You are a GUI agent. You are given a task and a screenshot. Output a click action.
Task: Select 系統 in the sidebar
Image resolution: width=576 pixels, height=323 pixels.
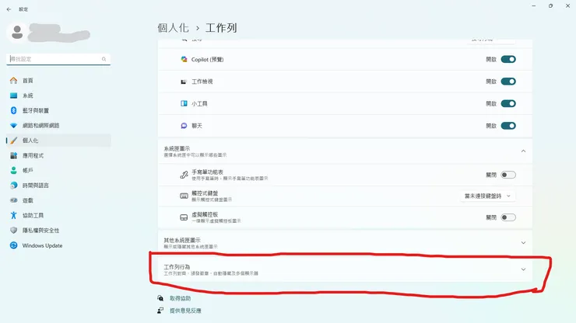click(x=58, y=96)
